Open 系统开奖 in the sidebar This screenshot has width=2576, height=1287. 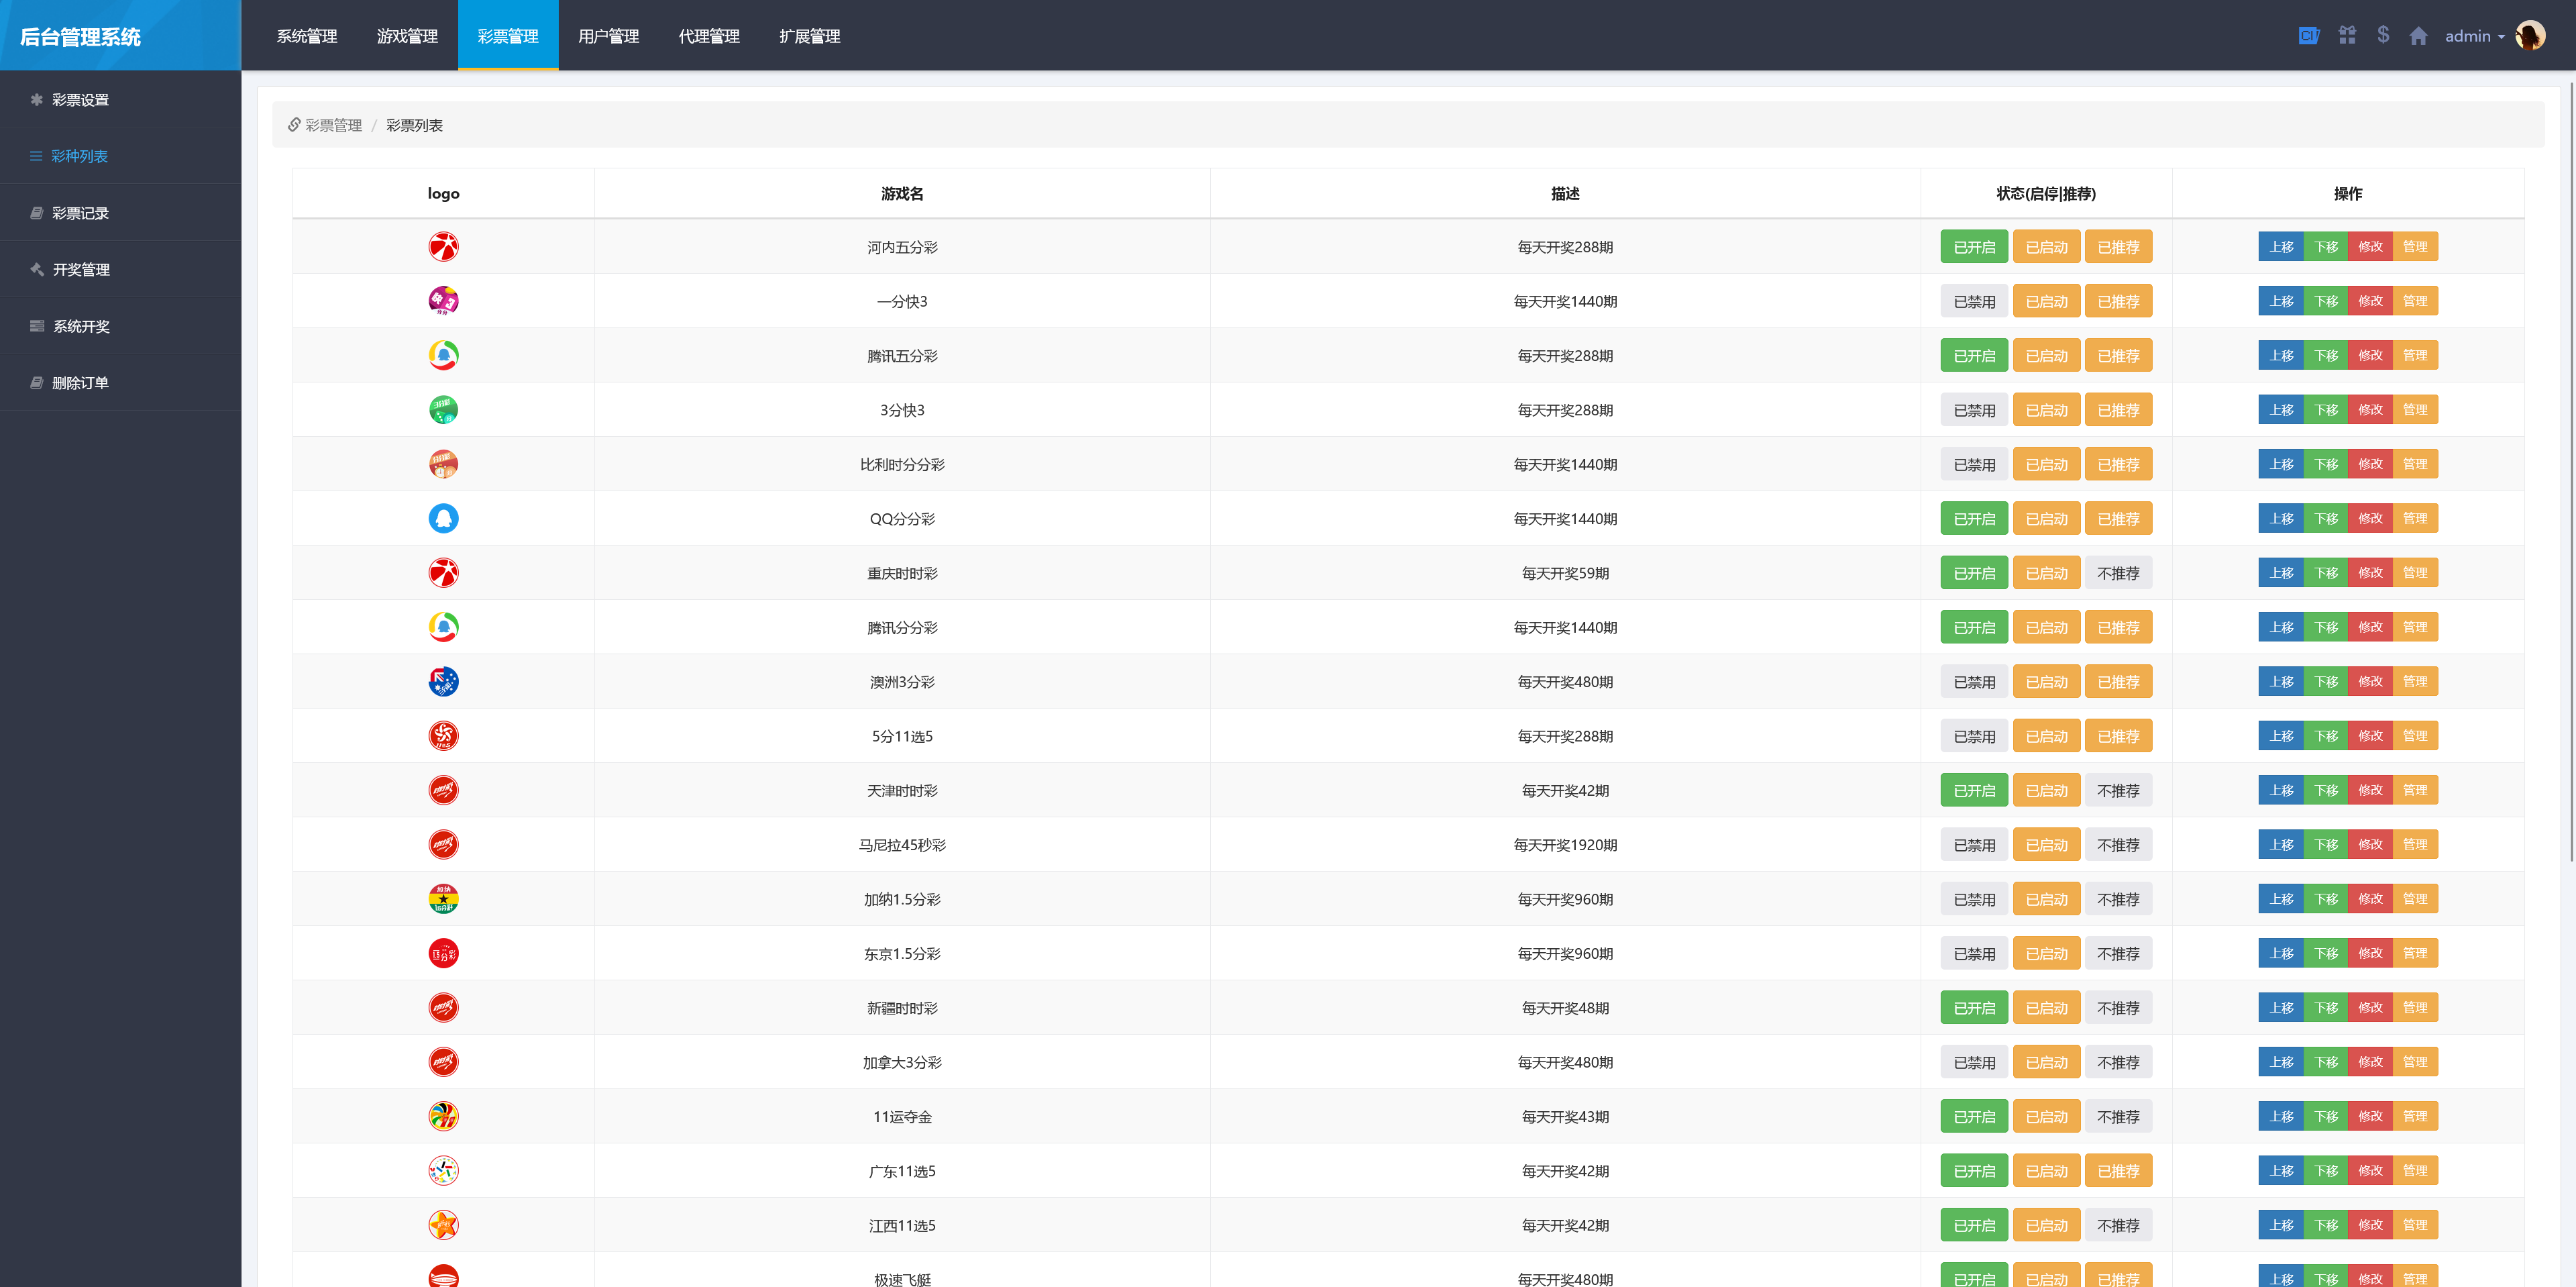click(120, 326)
